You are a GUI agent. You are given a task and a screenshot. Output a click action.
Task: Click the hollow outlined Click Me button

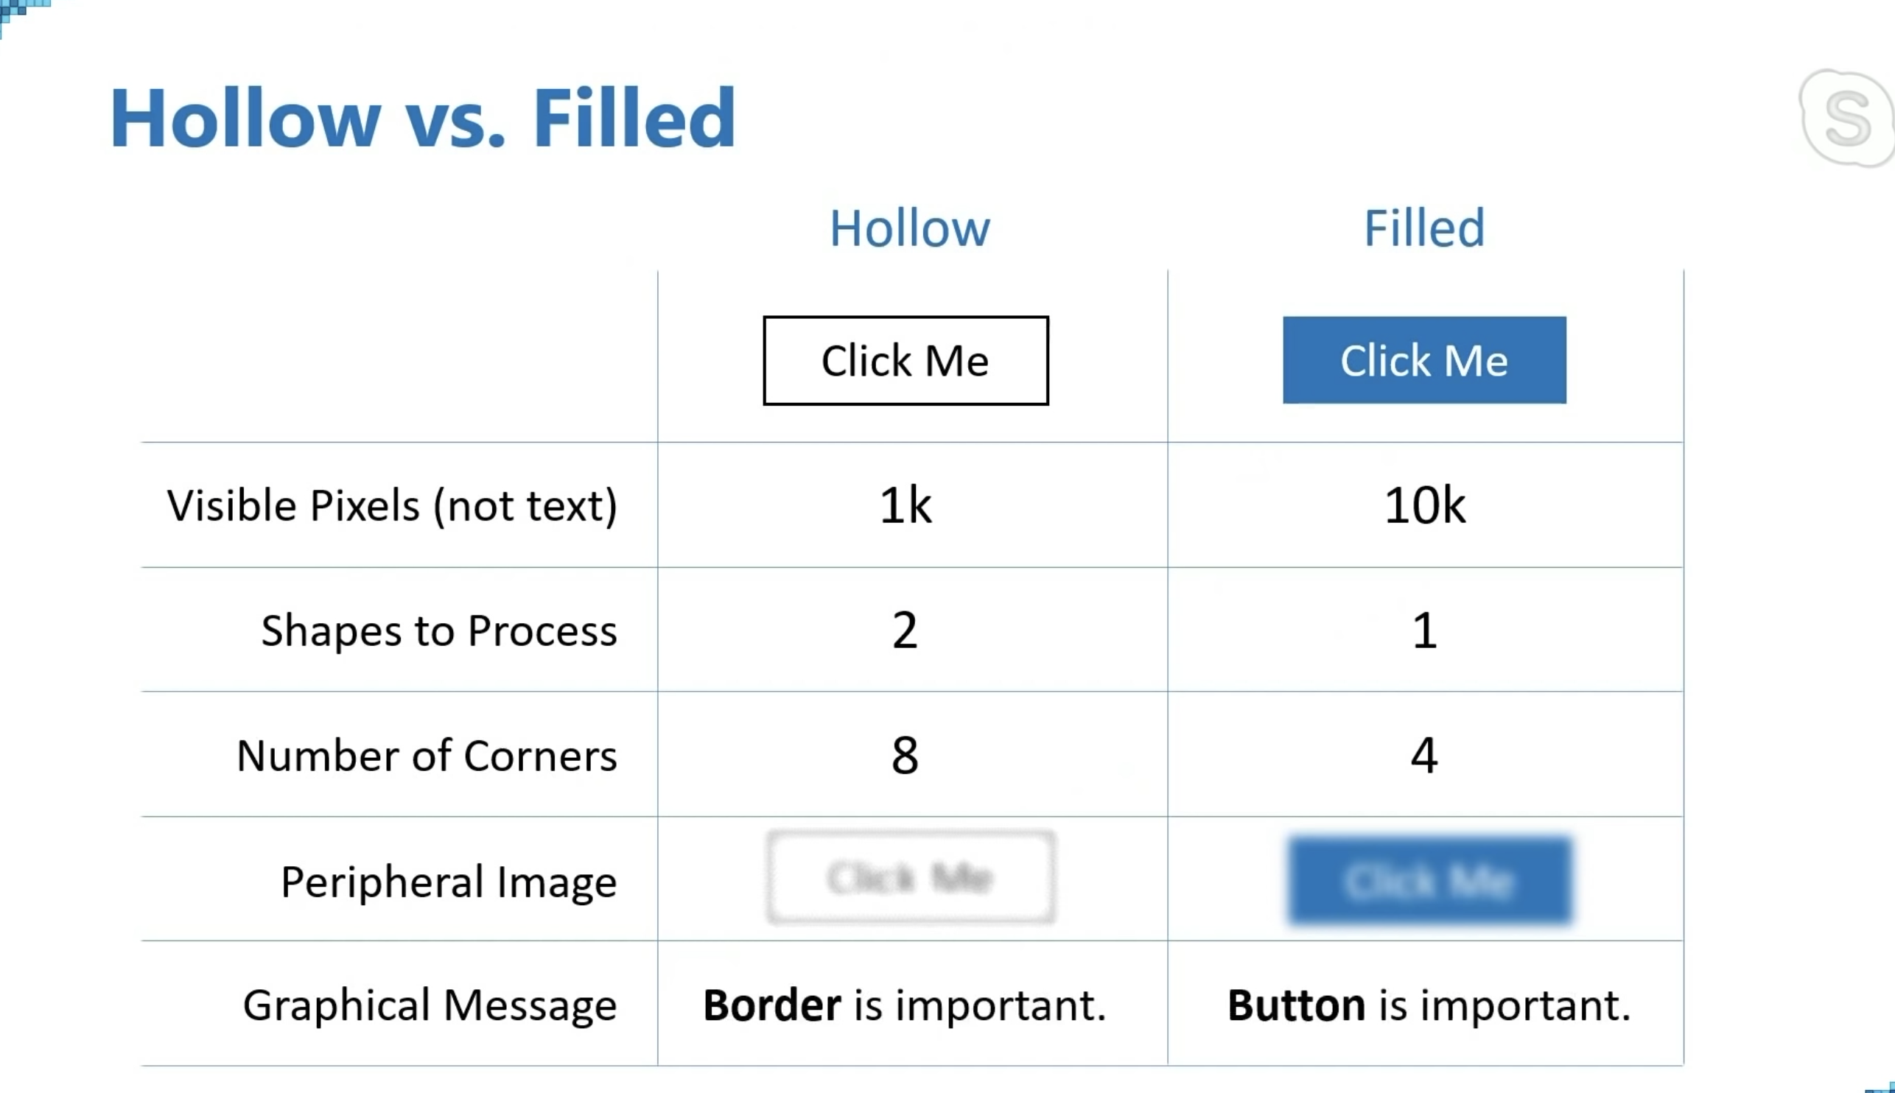(906, 360)
